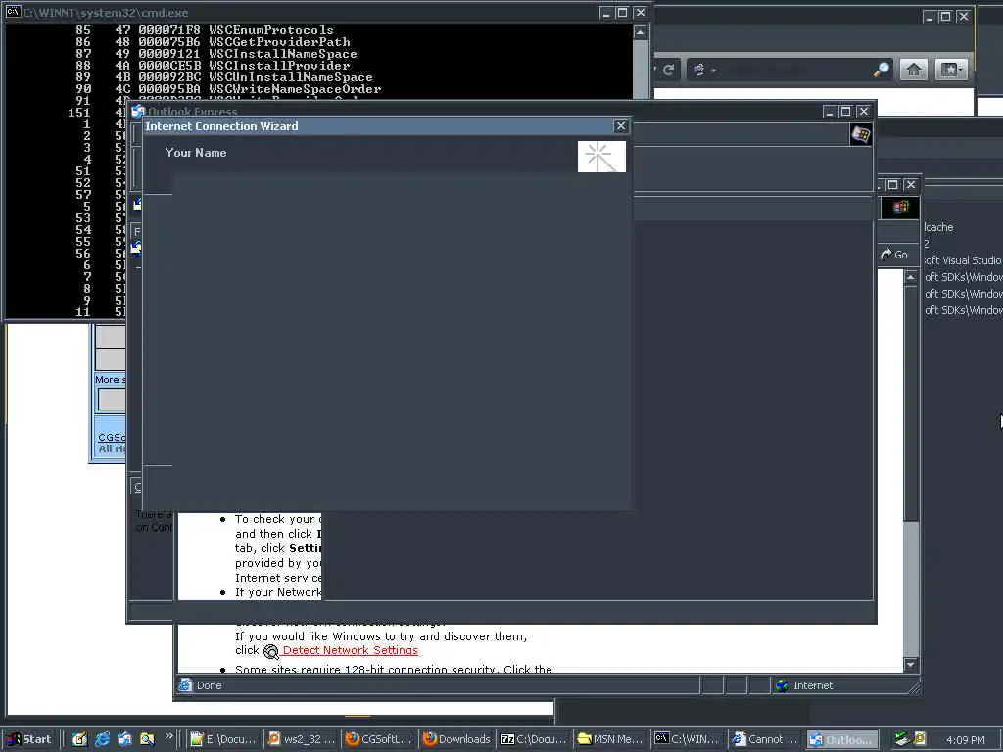Maximize the Internet Explorer window
1003x752 pixels.
[893, 185]
